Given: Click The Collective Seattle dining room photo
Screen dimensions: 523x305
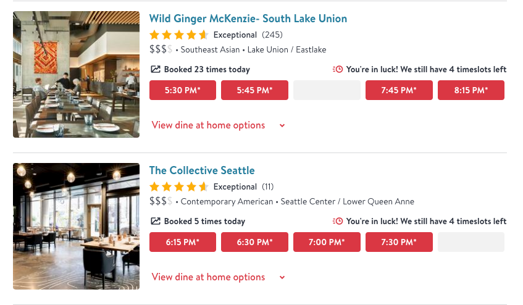Looking at the screenshot, I should [76, 226].
